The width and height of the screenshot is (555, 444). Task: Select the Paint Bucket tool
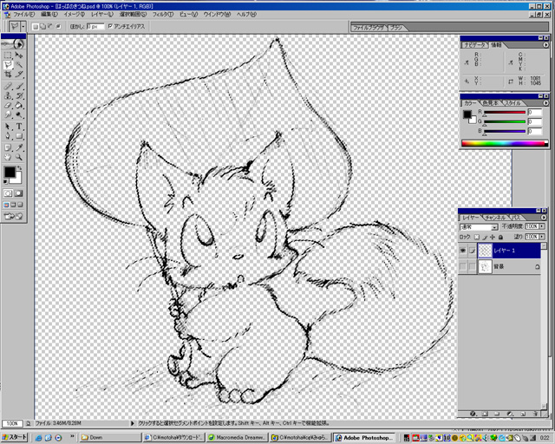[19, 105]
